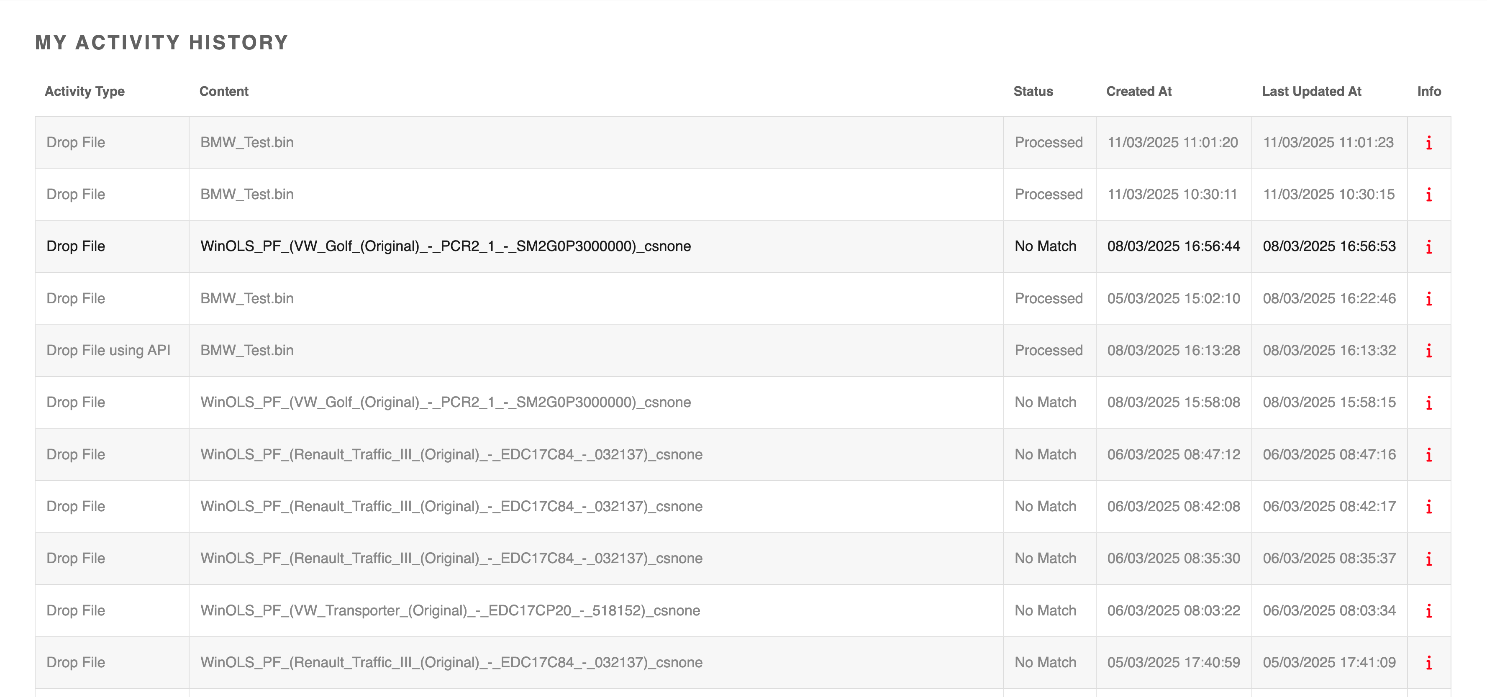View info for Renault entry created 17:40:59
This screenshot has height=697, width=1487.
coord(1429,662)
